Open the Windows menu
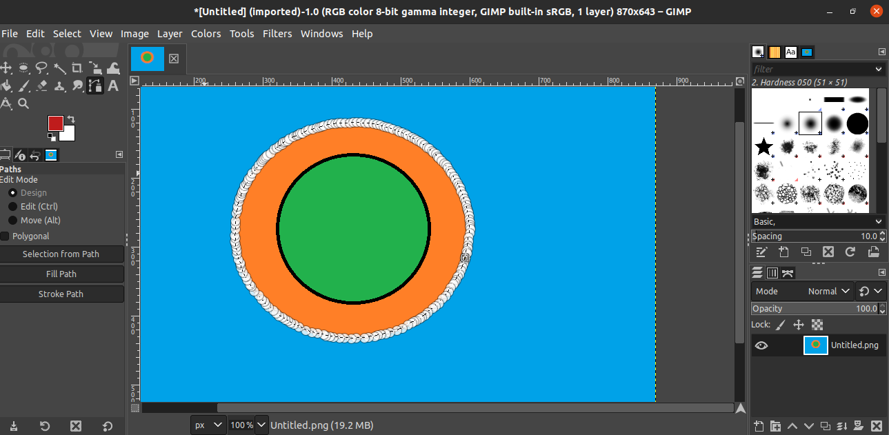The image size is (889, 435). [x=321, y=34]
